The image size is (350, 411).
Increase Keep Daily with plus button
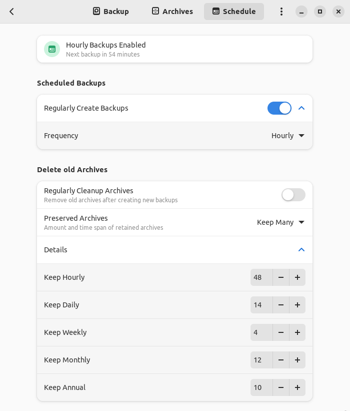point(297,305)
